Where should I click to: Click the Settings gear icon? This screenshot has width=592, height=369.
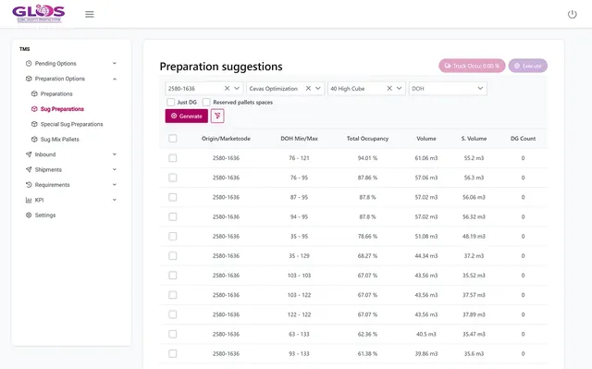click(29, 215)
